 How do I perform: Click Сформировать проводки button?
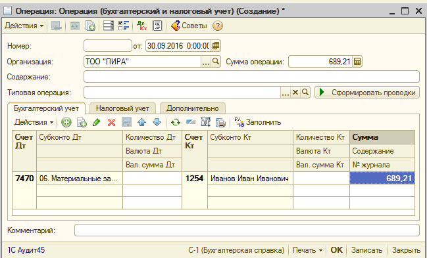point(367,93)
